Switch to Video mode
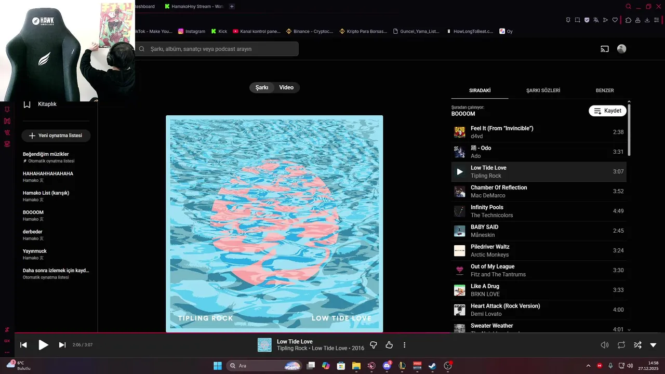665x374 pixels. click(x=286, y=87)
